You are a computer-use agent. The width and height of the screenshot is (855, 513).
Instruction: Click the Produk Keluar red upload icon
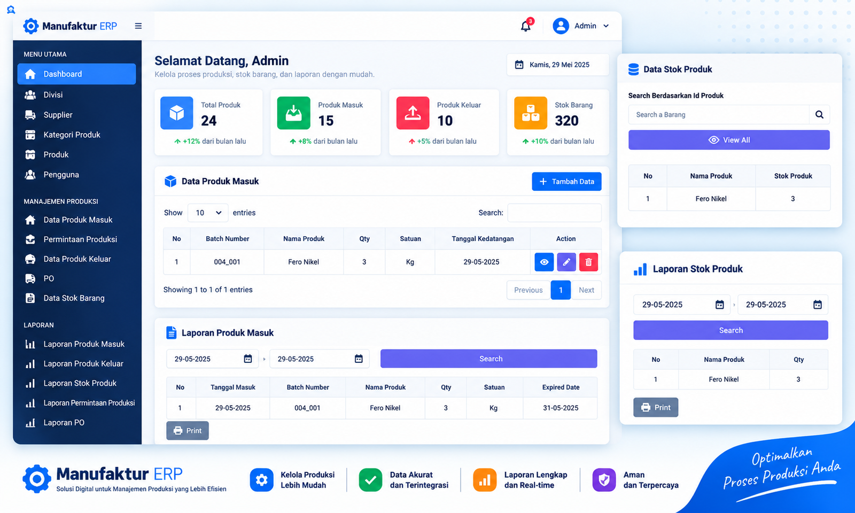coord(413,113)
